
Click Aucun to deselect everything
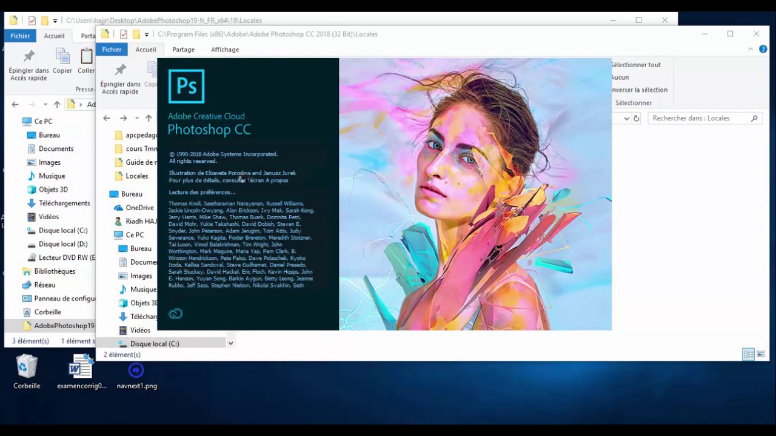(620, 78)
